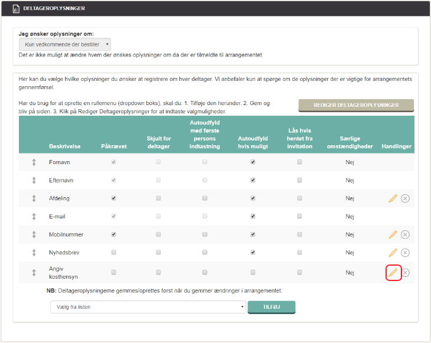The width and height of the screenshot is (431, 343).
Task: Open the 'Vælg fra listen' dropdown
Action: (x=148, y=307)
